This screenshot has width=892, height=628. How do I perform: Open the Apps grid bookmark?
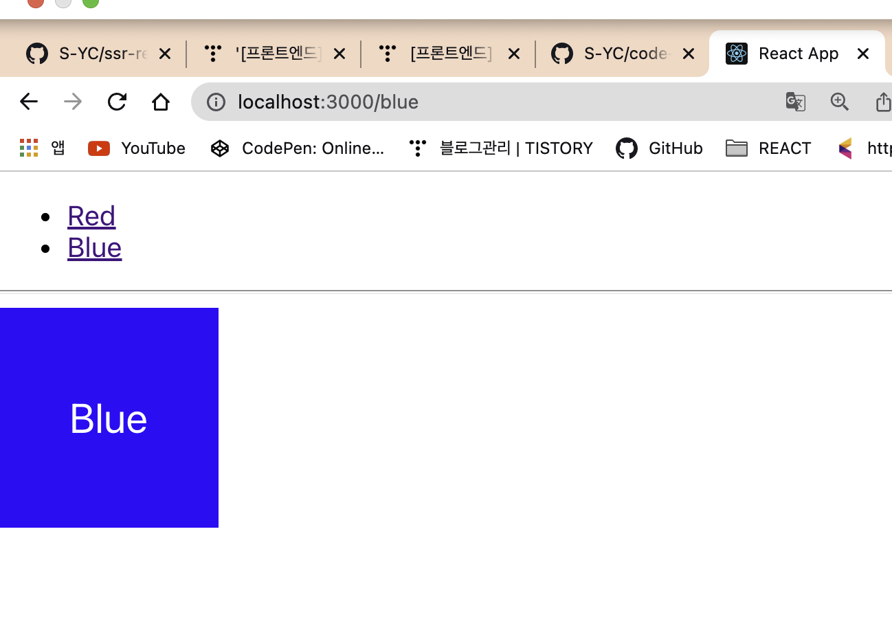point(42,148)
